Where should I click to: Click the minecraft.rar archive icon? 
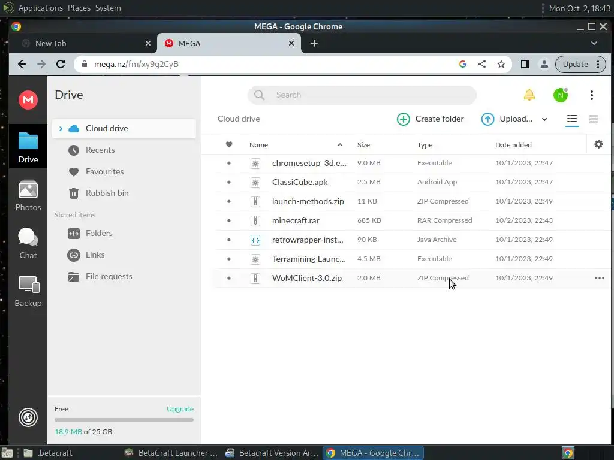[x=255, y=220]
